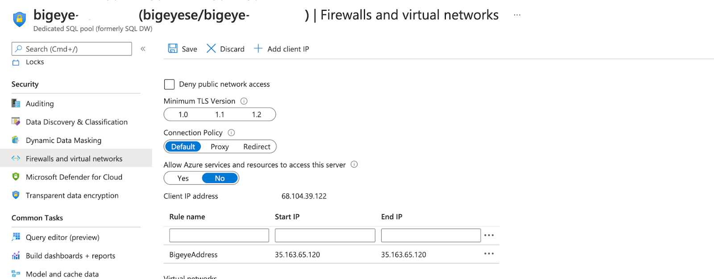Viewport: 714px width, 279px height.
Task: Open Model and cache data
Action: click(x=62, y=274)
